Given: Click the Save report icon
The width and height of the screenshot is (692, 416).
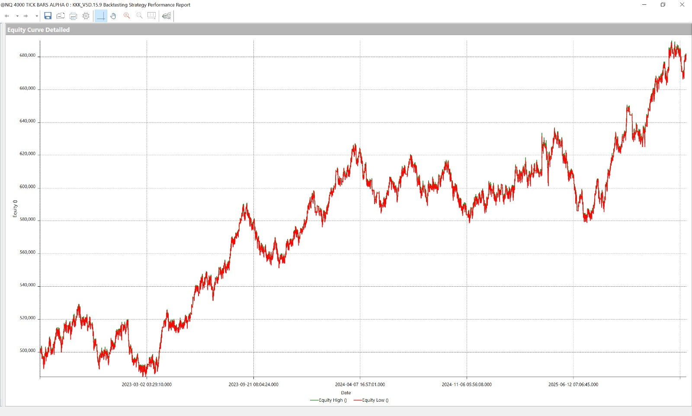Looking at the screenshot, I should pos(48,16).
